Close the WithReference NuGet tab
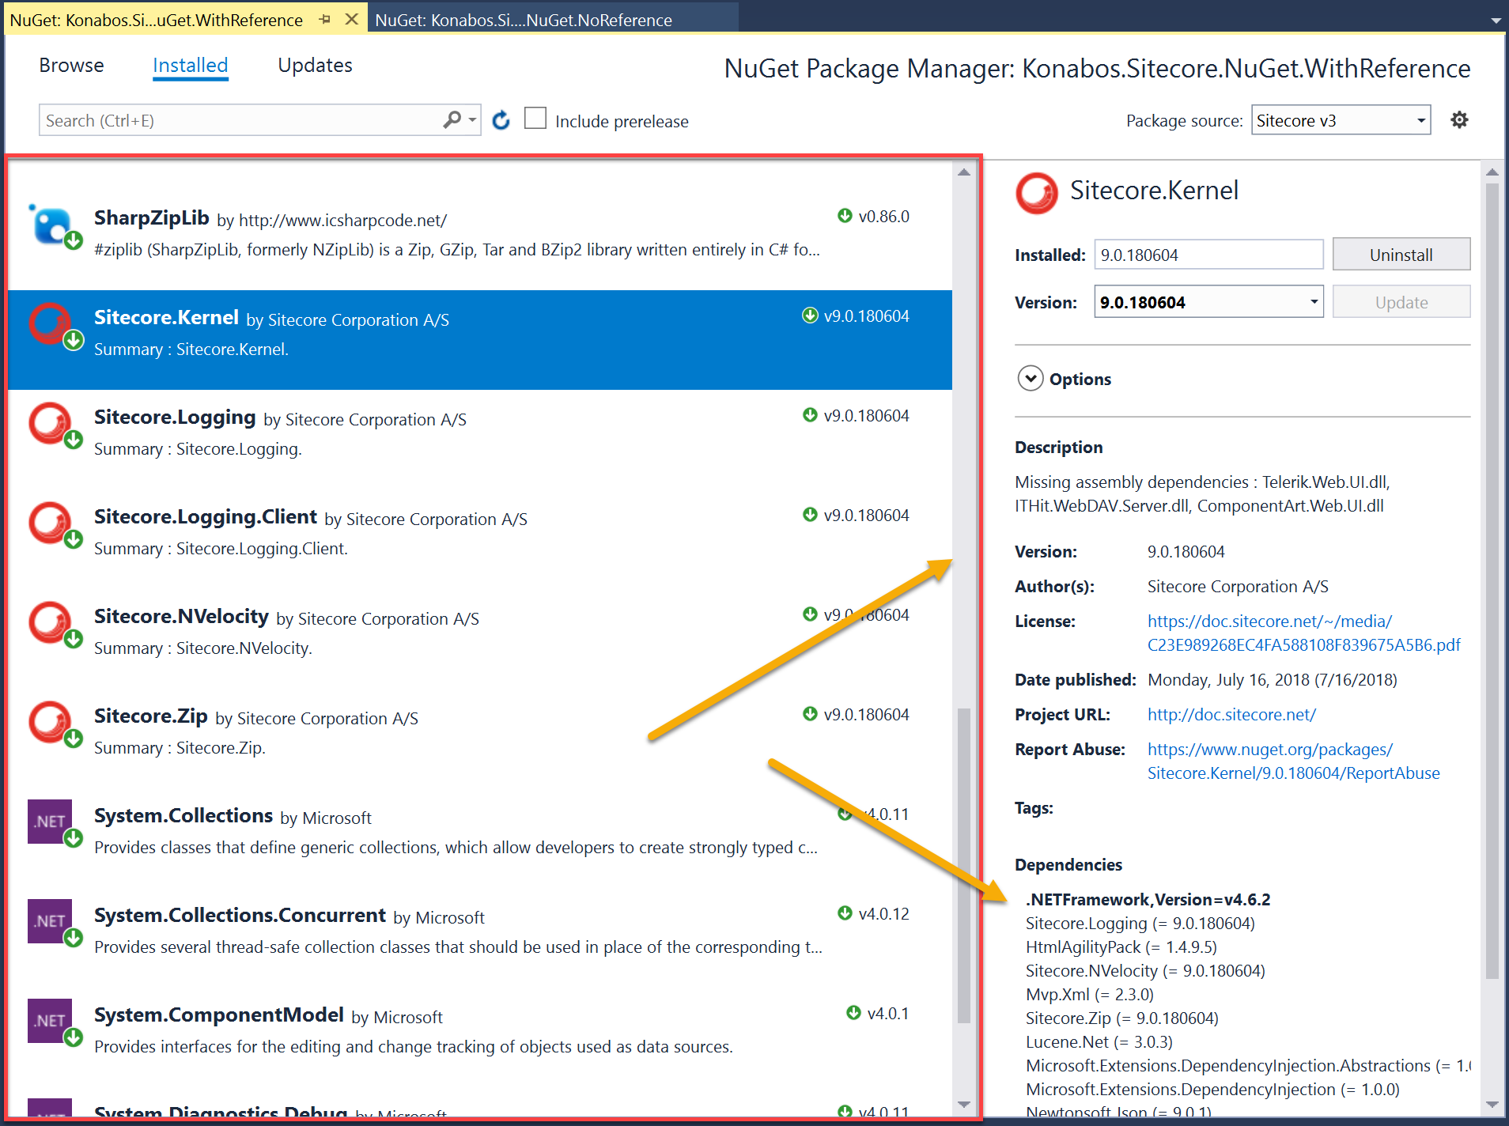1509x1126 pixels. click(x=352, y=20)
